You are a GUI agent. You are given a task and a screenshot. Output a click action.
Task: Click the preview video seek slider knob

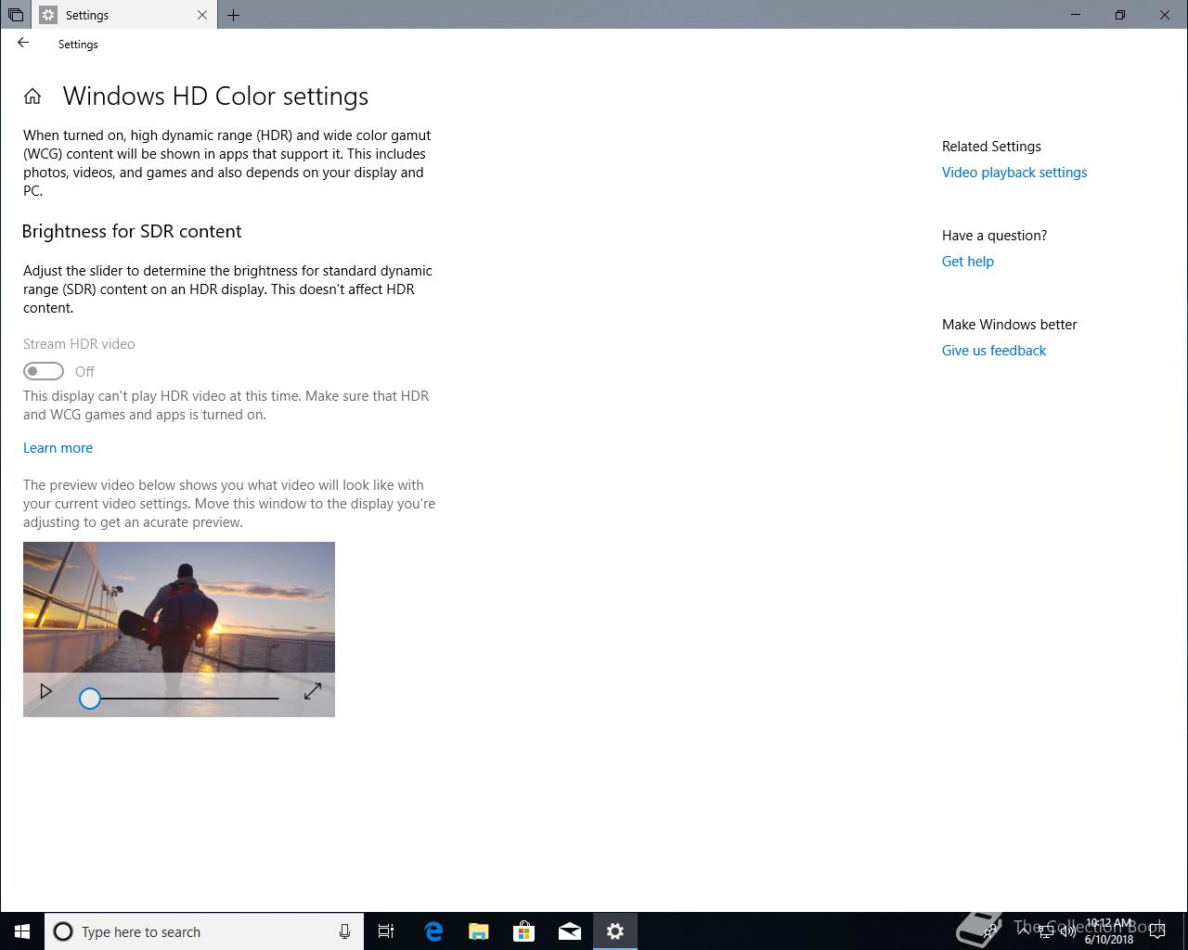[x=89, y=699]
